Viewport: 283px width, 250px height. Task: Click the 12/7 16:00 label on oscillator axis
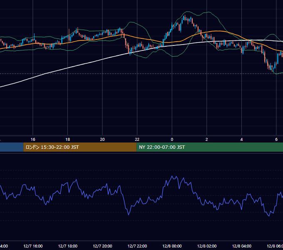pos(33,246)
